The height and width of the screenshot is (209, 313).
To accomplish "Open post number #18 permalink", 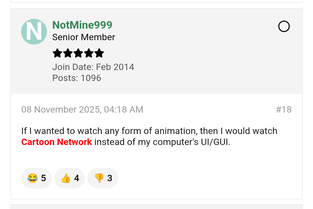I will point(283,109).
